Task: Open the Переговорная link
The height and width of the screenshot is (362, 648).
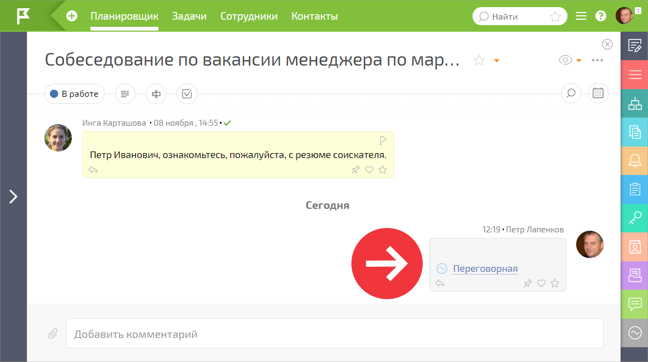Action: (485, 269)
